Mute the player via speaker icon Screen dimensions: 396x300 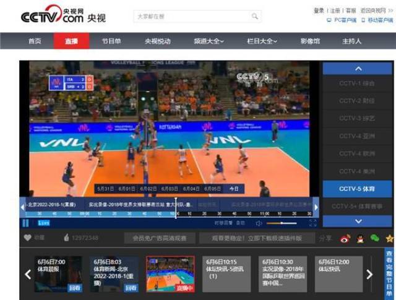click(x=259, y=223)
